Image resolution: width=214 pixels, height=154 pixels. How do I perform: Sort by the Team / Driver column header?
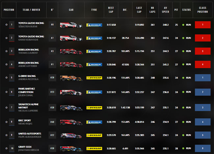pos(31,10)
